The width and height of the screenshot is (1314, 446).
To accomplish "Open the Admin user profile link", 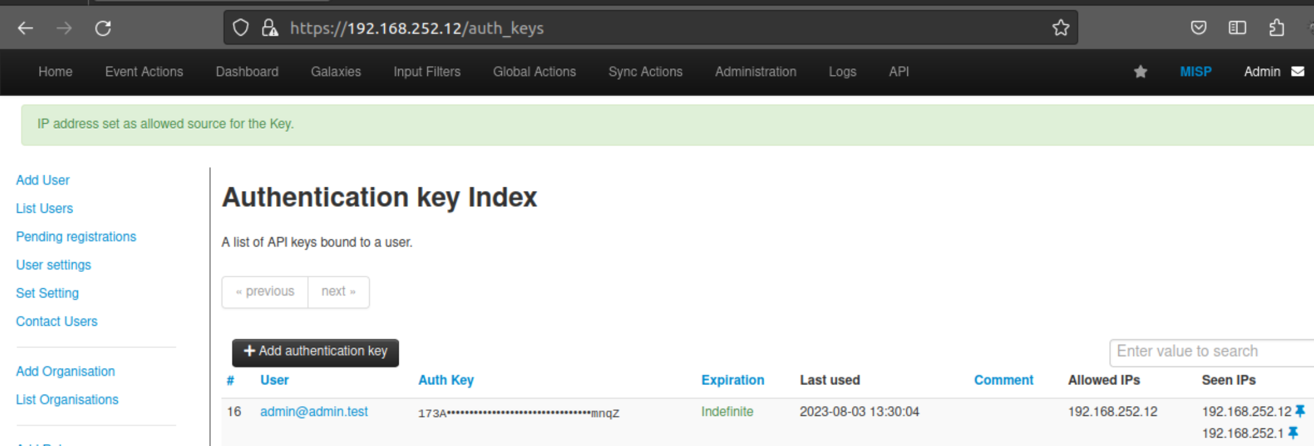I will (x=1262, y=72).
